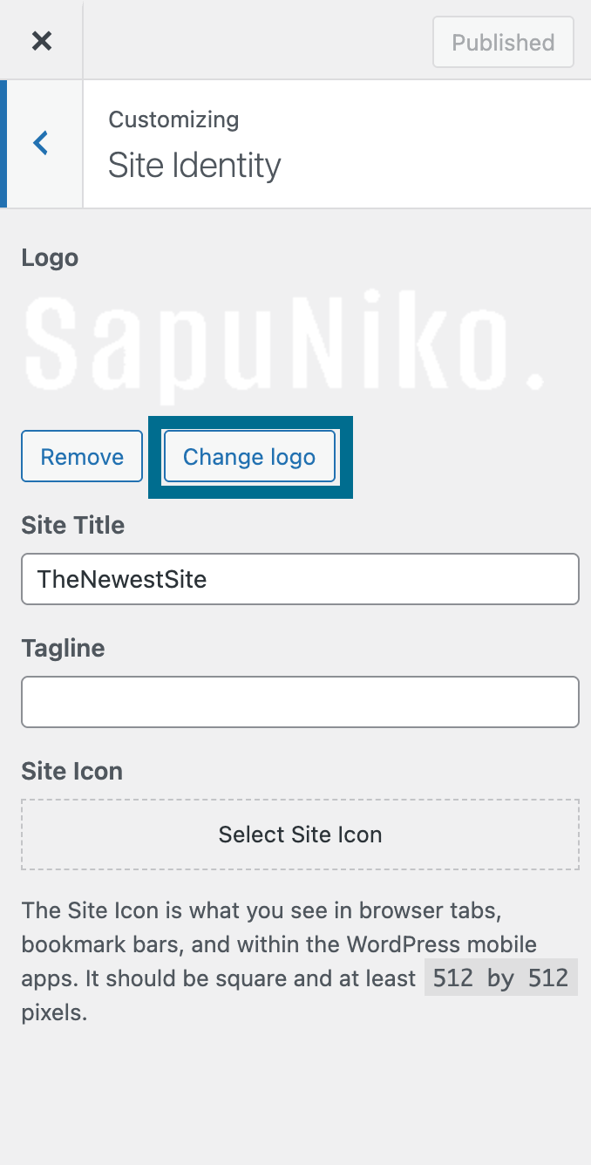591x1165 pixels.
Task: Click the SapuNiko logo preview image
Action: click(x=283, y=343)
